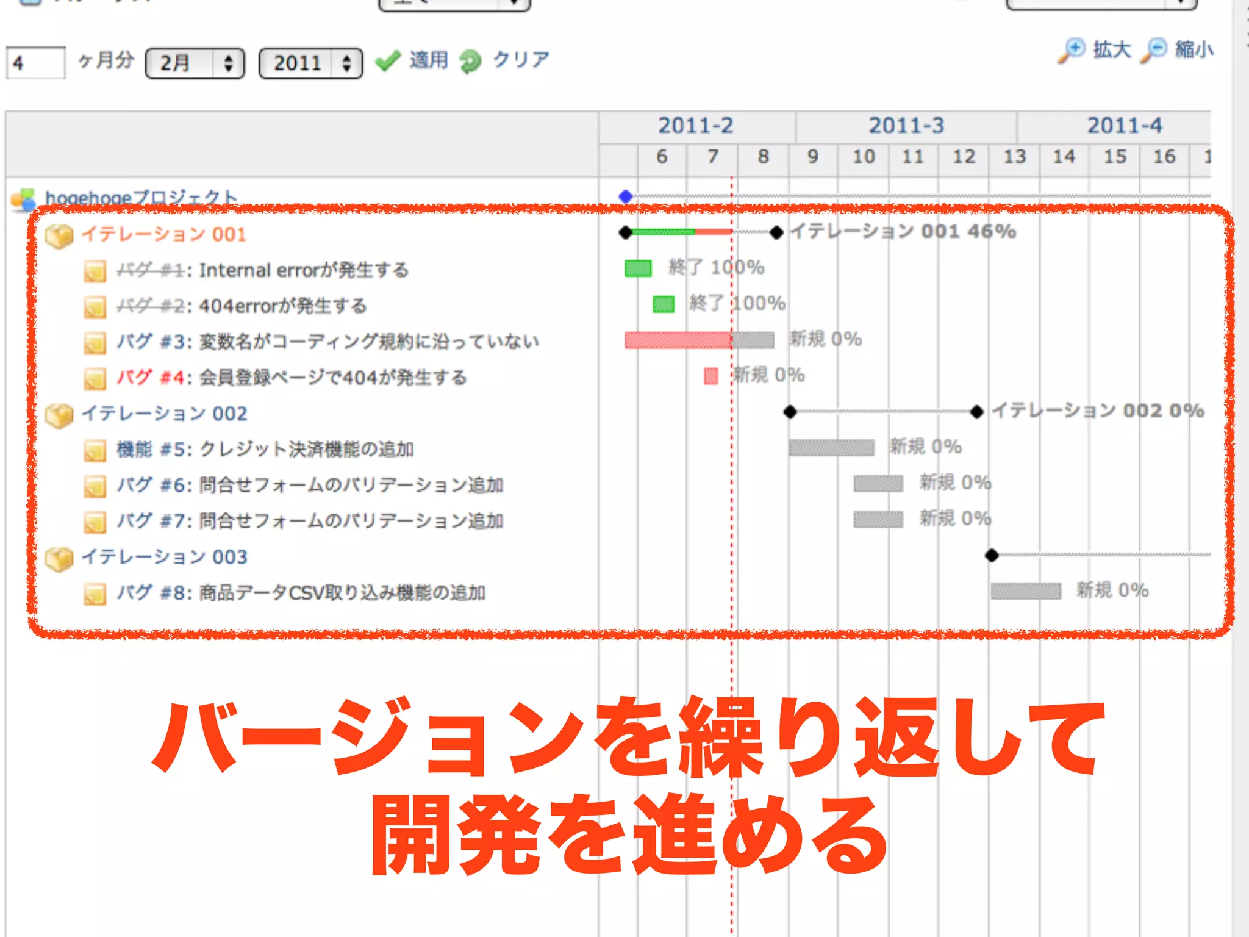Click イテレーション 002 start diamond marker
The width and height of the screenshot is (1249, 937).
(x=790, y=412)
